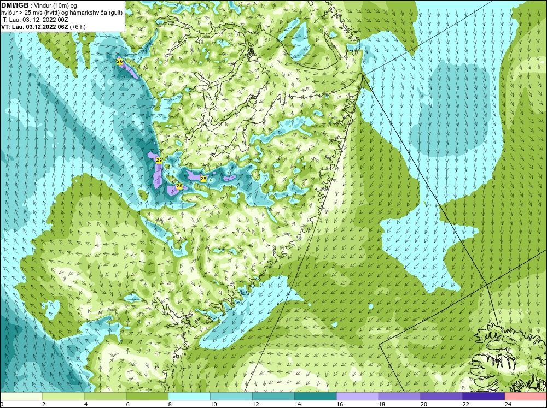Click the 'Vindur (10m) og' header text
Screen dimensions: 547x408
(x=55, y=5)
